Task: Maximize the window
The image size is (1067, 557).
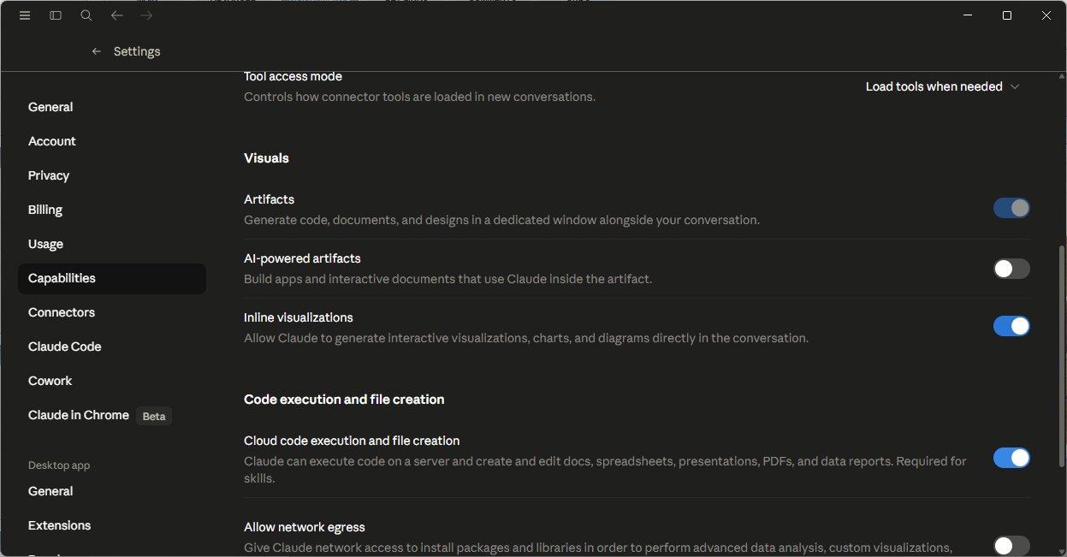Action: click(1007, 15)
